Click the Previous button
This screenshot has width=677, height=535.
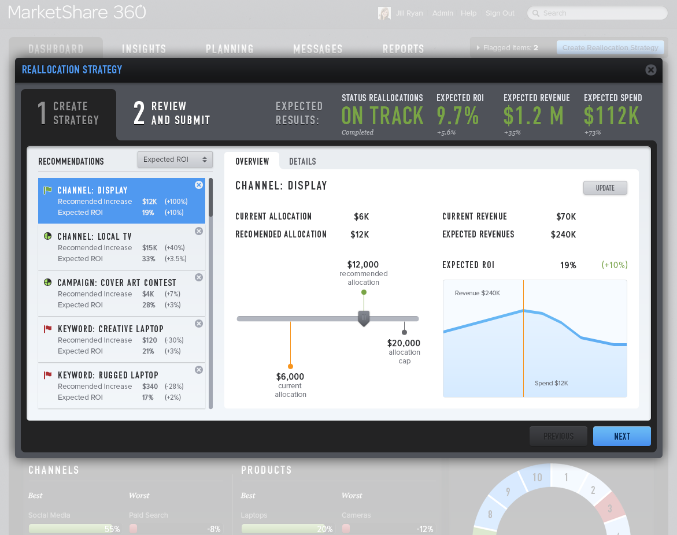pos(558,436)
